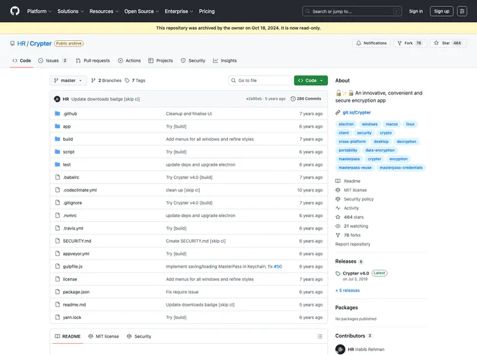The height and width of the screenshot is (355, 477).
Task: Open the accessibility settings icon in the header
Action: [462, 11]
